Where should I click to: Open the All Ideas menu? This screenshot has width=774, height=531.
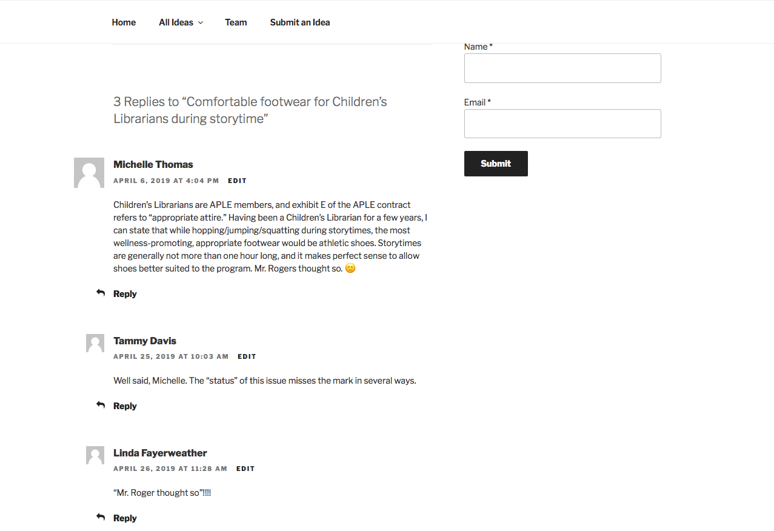[x=176, y=22]
